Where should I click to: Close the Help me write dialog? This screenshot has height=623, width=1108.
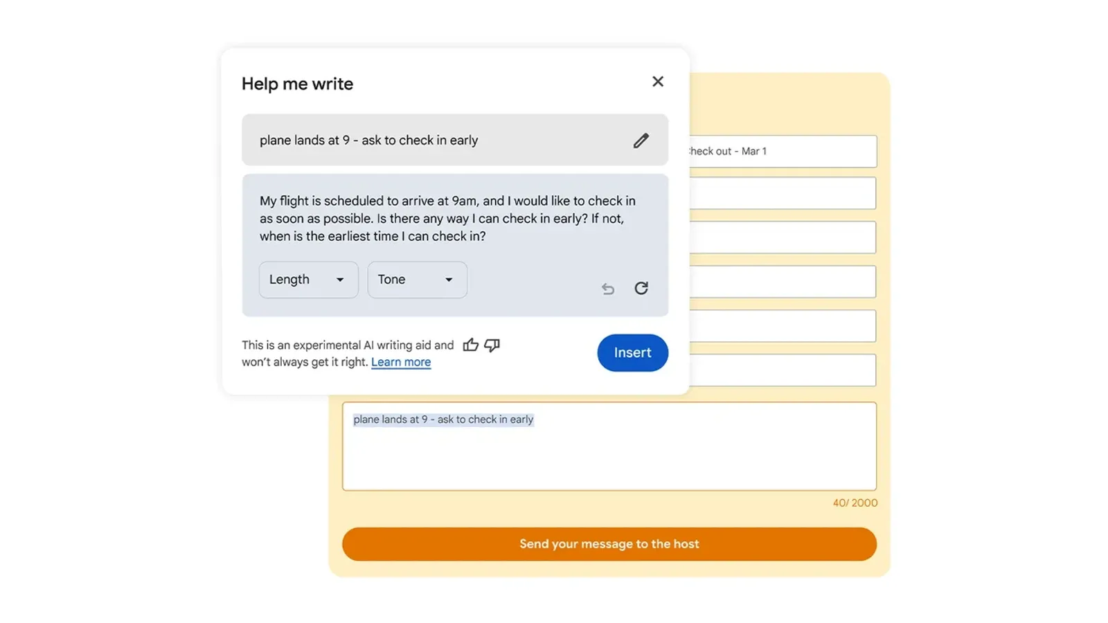(658, 82)
